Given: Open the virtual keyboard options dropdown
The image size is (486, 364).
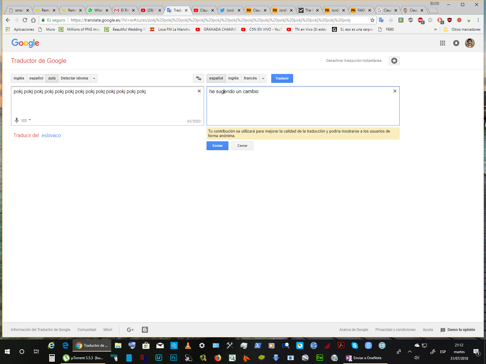Looking at the screenshot, I should [x=30, y=120].
